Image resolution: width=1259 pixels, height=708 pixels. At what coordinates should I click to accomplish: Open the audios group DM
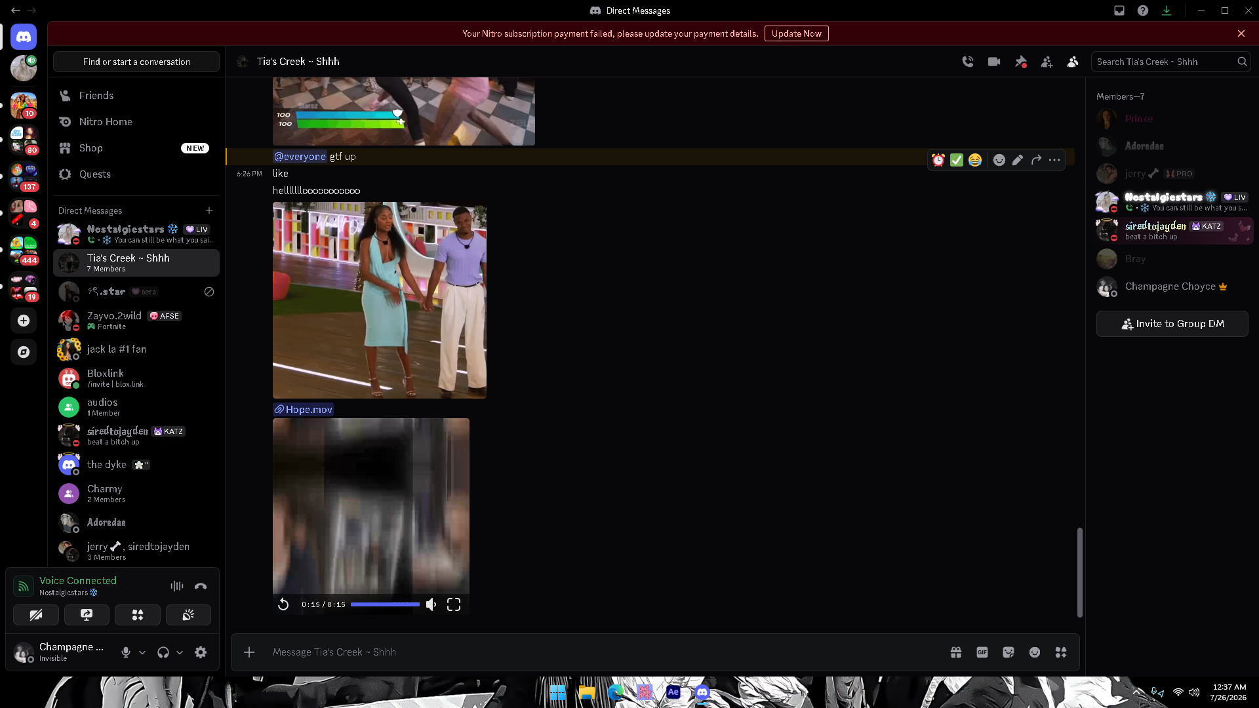coord(136,407)
